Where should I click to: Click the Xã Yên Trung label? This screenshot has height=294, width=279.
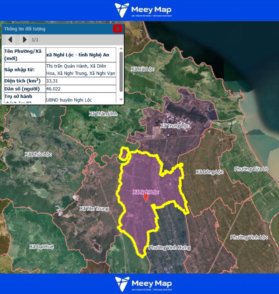coord(94,208)
